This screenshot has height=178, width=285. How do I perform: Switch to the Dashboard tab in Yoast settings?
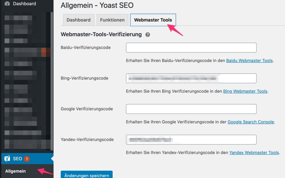click(78, 20)
